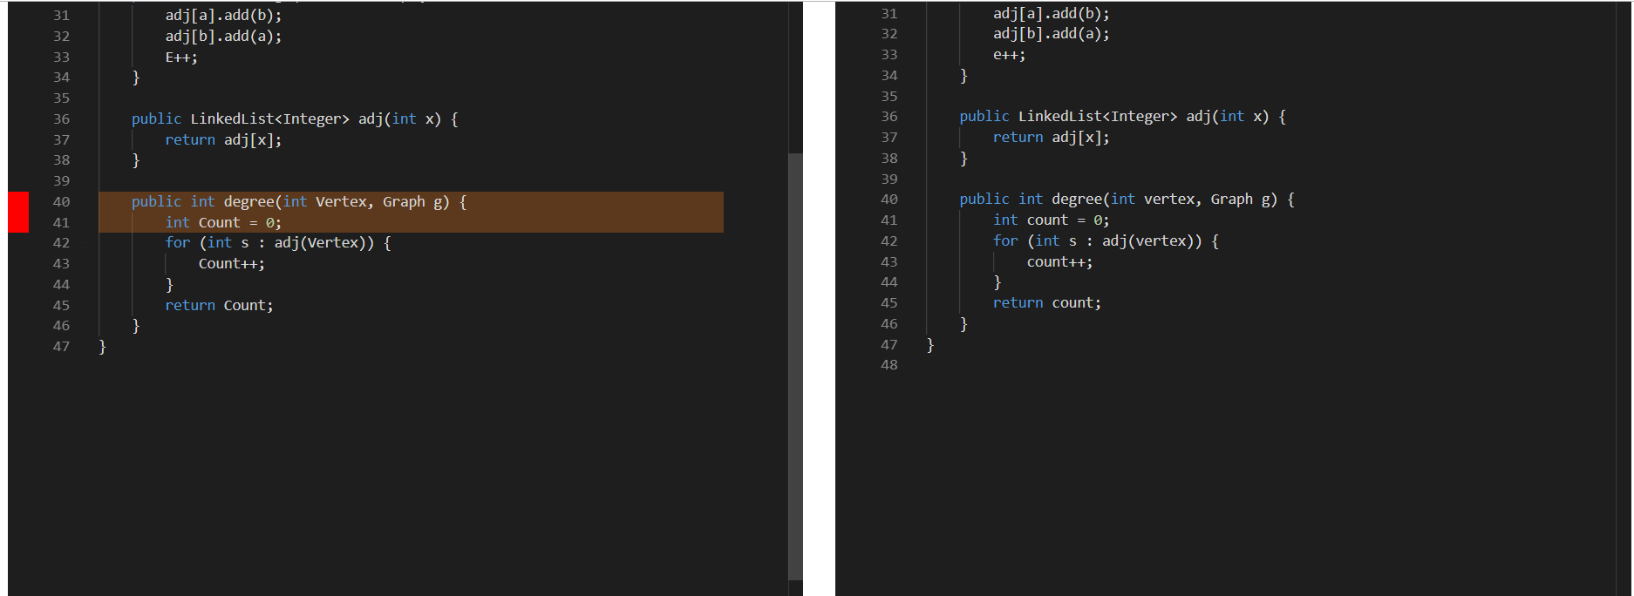
Task: Click 'return count;' in right pane
Action: pyautogui.click(x=1046, y=302)
